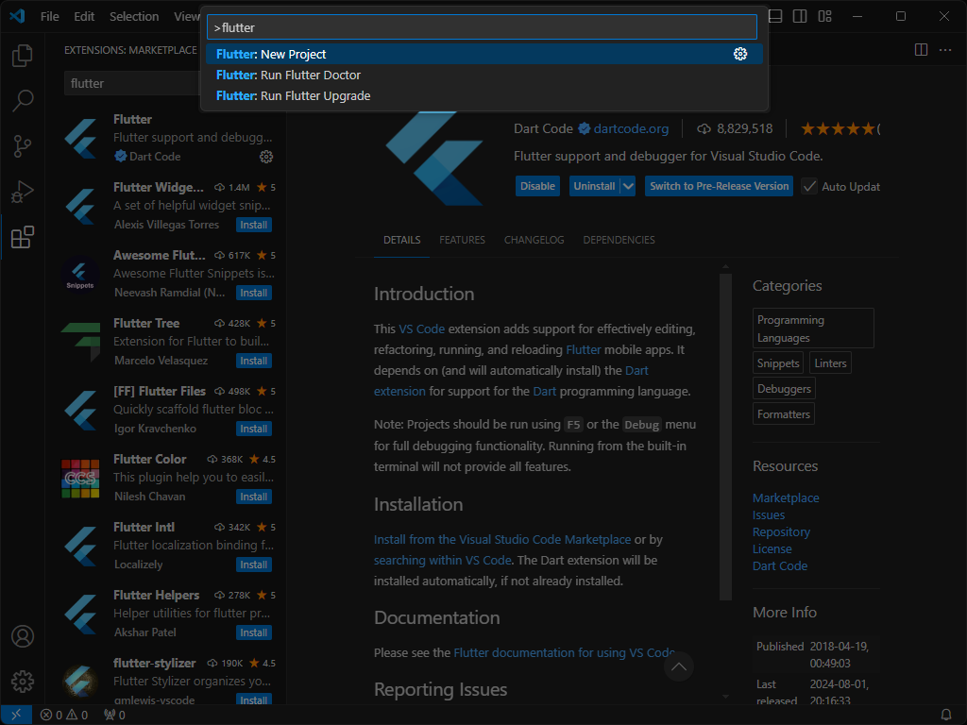The width and height of the screenshot is (967, 725).
Task: Click the Programming Languages category tag
Action: click(x=813, y=329)
